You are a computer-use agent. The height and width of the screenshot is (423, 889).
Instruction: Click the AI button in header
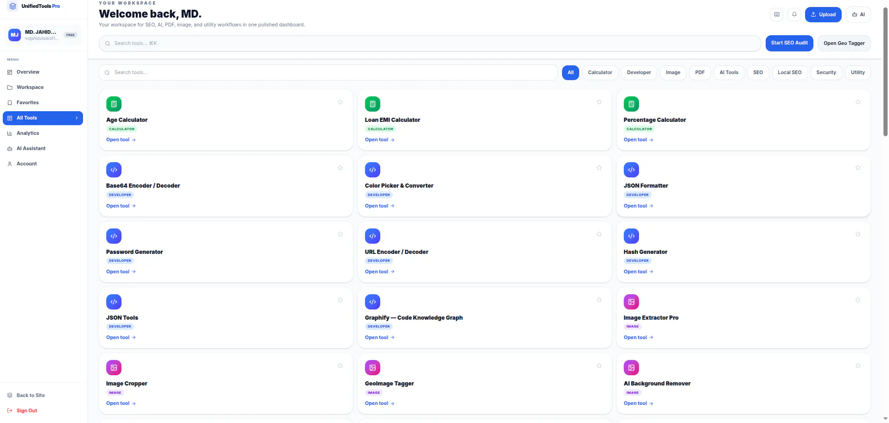pyautogui.click(x=858, y=14)
